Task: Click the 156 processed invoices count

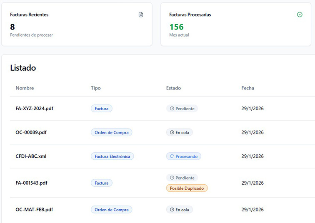Action: point(176,27)
